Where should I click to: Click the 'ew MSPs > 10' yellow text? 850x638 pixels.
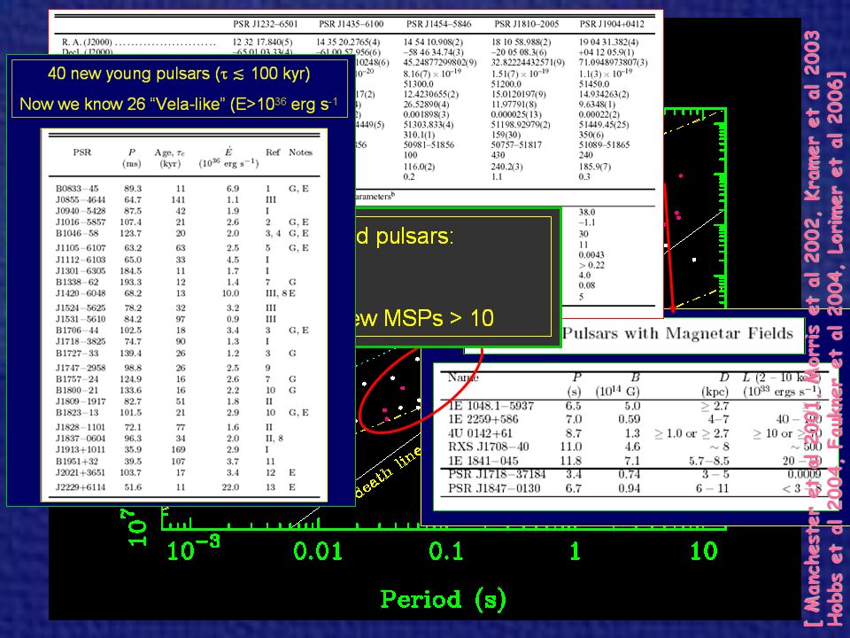click(x=425, y=318)
